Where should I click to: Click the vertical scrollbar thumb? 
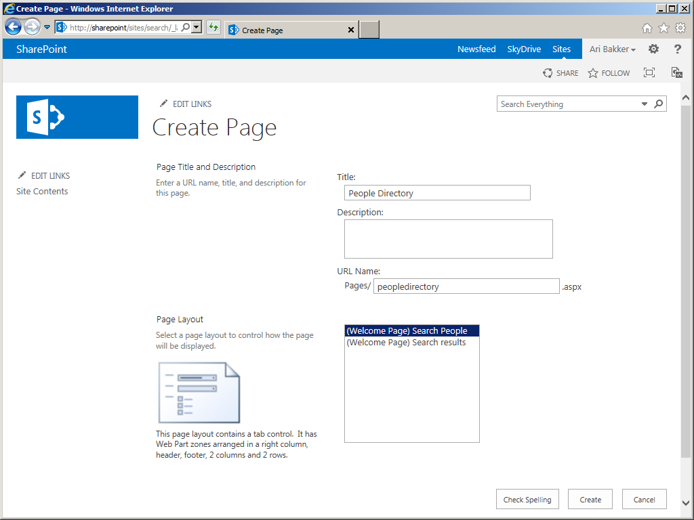click(x=686, y=281)
